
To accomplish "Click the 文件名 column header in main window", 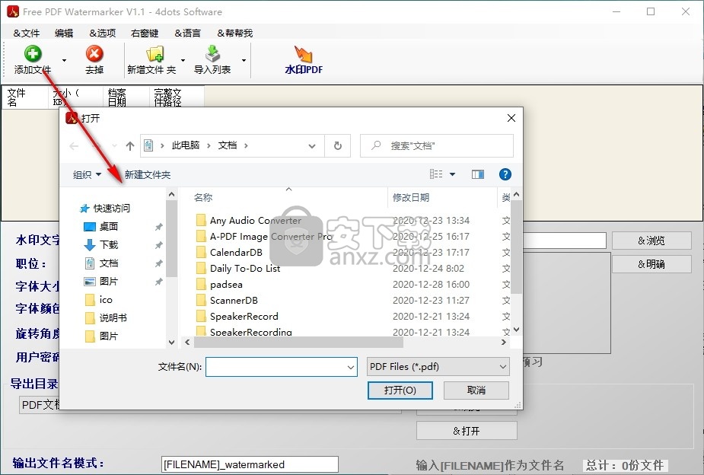I will pyautogui.click(x=24, y=97).
